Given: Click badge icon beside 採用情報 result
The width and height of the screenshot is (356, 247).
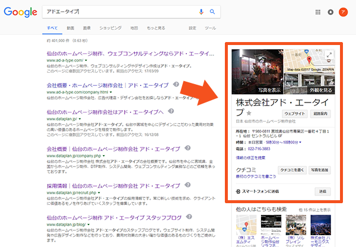Looking at the screenshot, I should click(x=187, y=185).
